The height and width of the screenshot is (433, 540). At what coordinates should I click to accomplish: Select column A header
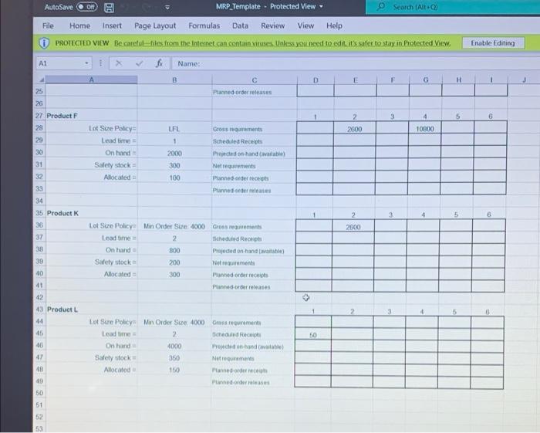pos(92,80)
